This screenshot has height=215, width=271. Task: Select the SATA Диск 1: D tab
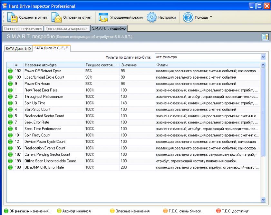point(18,48)
